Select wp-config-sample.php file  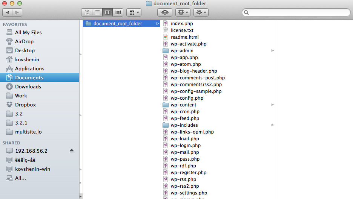pos(218,91)
